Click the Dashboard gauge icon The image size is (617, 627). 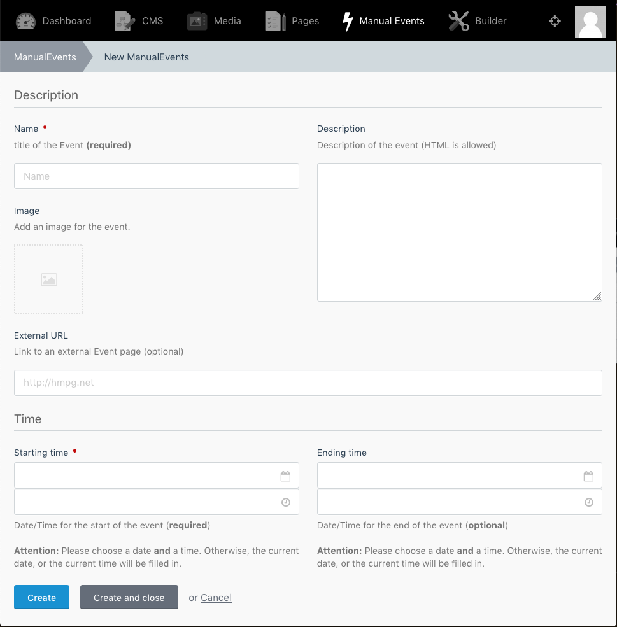pyautogui.click(x=25, y=21)
